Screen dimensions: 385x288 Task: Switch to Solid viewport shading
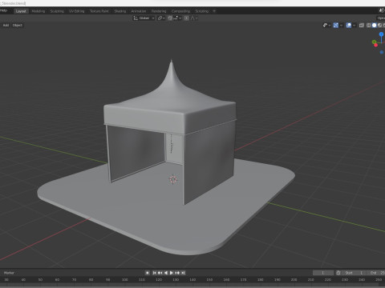coord(375,26)
